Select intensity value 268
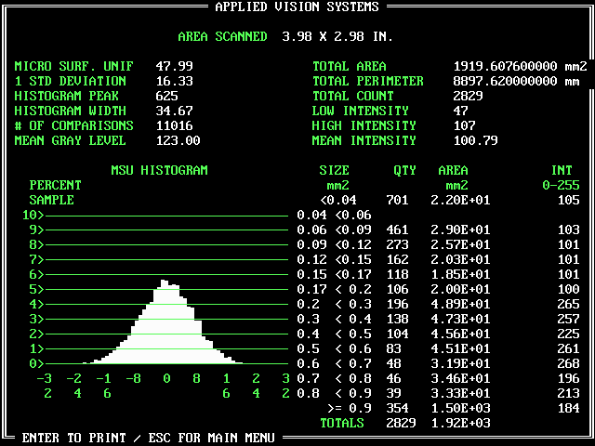 point(568,363)
